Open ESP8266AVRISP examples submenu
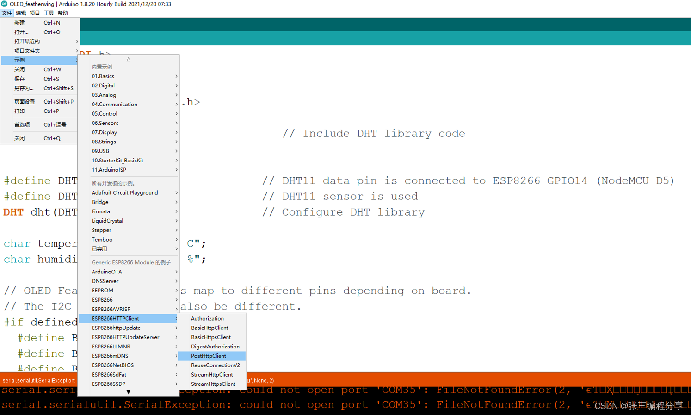This screenshot has width=691, height=415. pyautogui.click(x=129, y=309)
